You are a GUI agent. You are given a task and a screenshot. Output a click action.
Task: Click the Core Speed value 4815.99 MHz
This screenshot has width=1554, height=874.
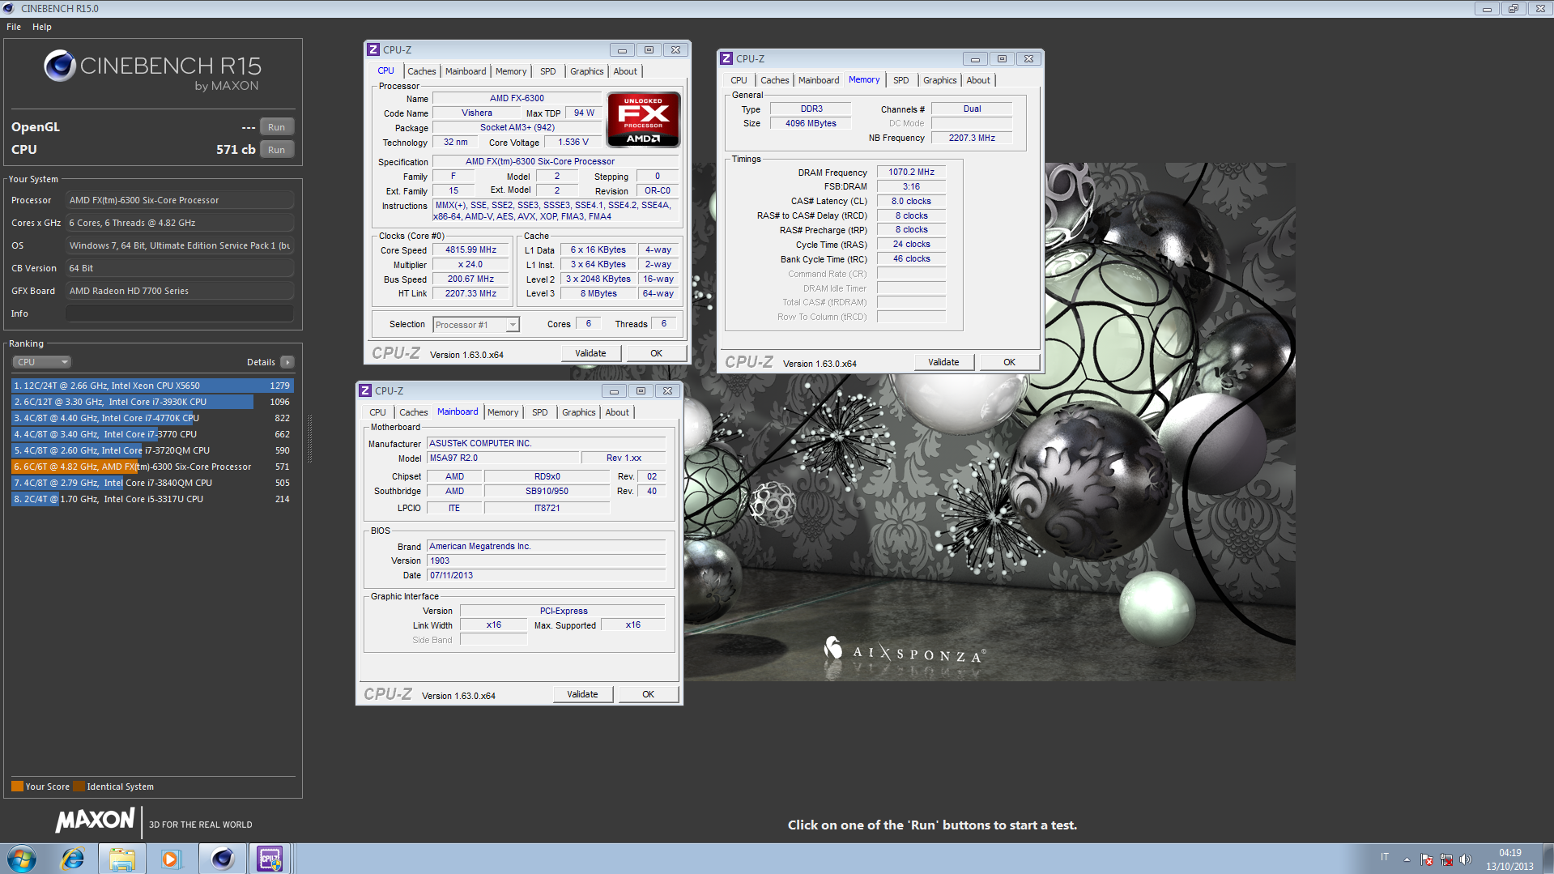click(470, 250)
